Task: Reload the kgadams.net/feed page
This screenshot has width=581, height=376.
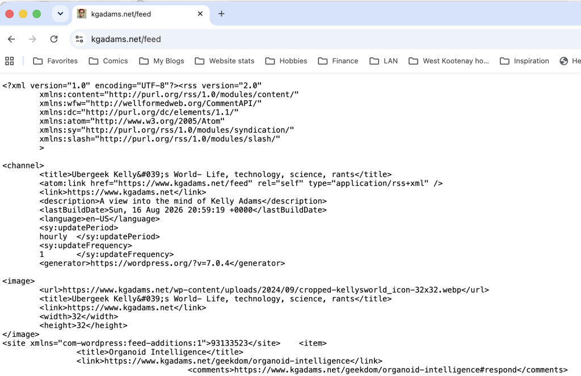Action: (54, 39)
